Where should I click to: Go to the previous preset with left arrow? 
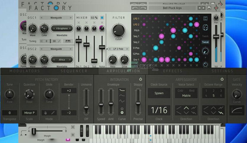[x=199, y=8]
